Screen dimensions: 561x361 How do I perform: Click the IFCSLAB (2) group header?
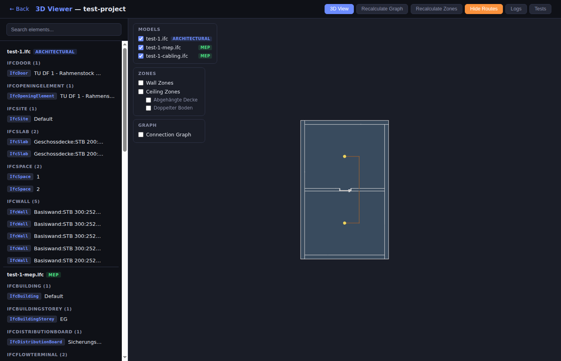23,132
